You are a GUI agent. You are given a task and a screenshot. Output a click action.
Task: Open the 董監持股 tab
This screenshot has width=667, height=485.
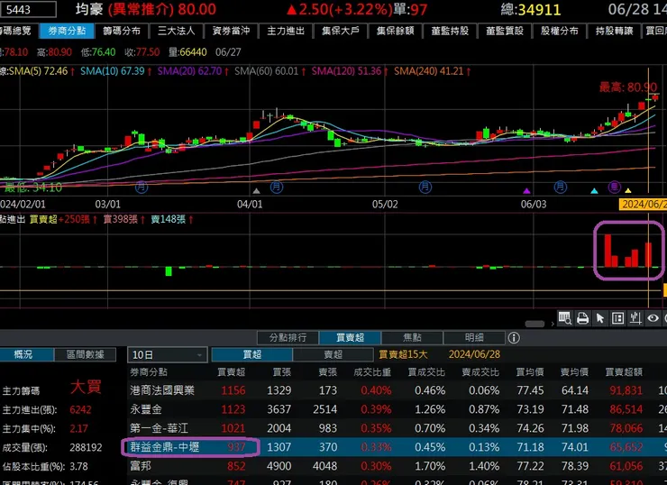pyautogui.click(x=450, y=31)
